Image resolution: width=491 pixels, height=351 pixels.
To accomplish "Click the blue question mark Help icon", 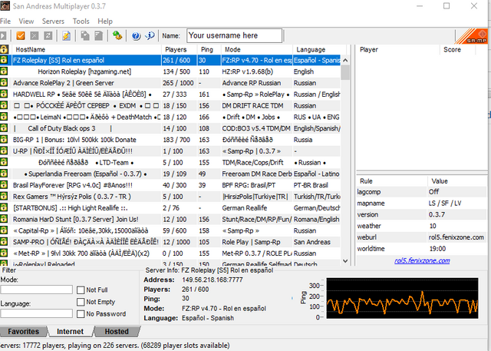I will click(x=136, y=36).
